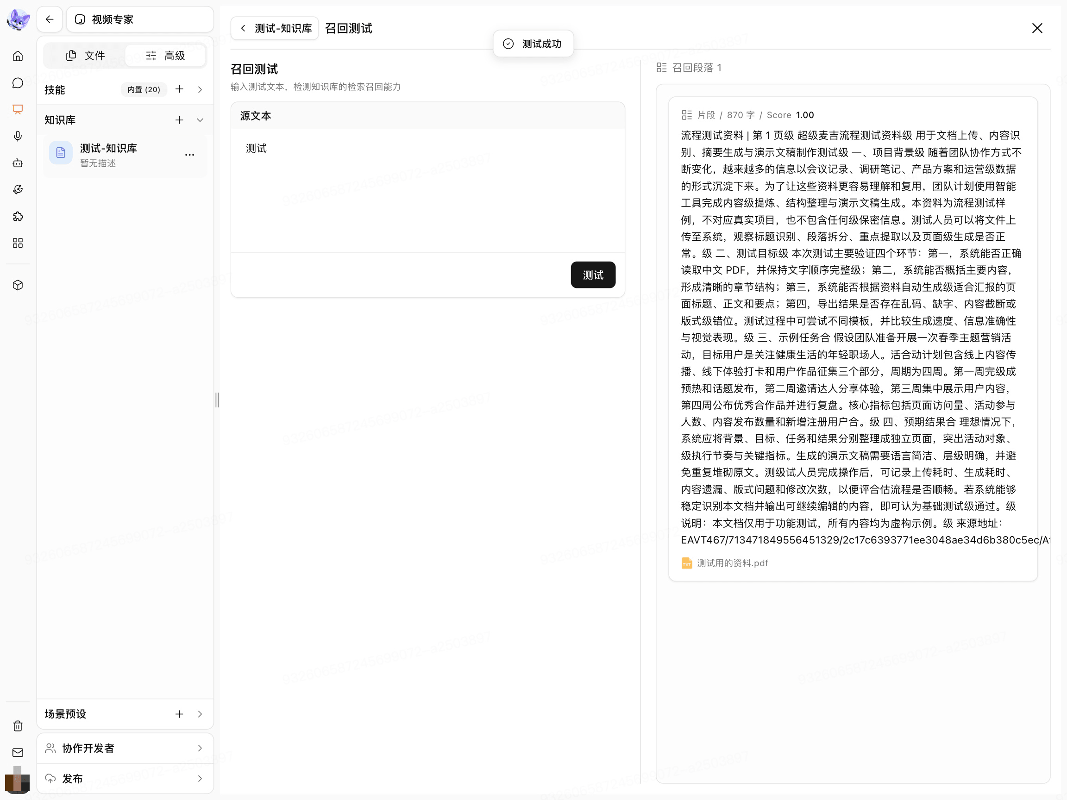Open the puzzle-piece plugin icon in sidebar

pyautogui.click(x=18, y=217)
